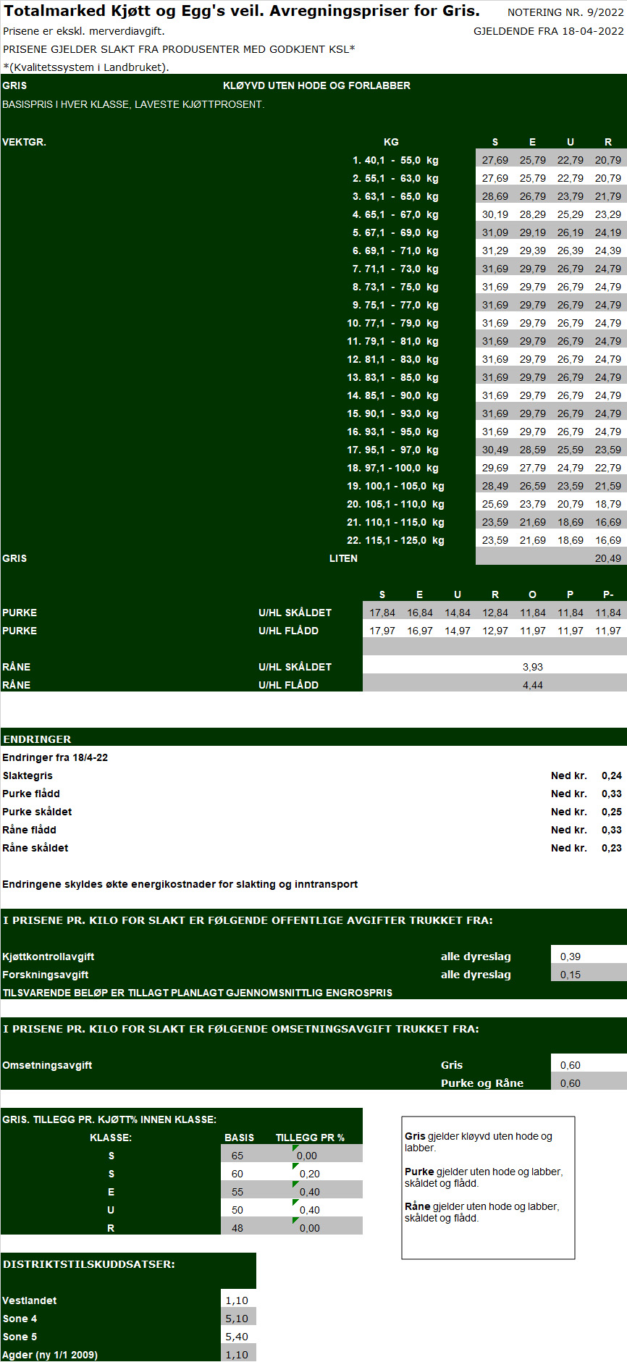Click Vestlandet rate 1,10

tap(237, 1300)
